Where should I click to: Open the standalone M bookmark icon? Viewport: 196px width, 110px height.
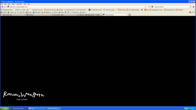click(142, 10)
